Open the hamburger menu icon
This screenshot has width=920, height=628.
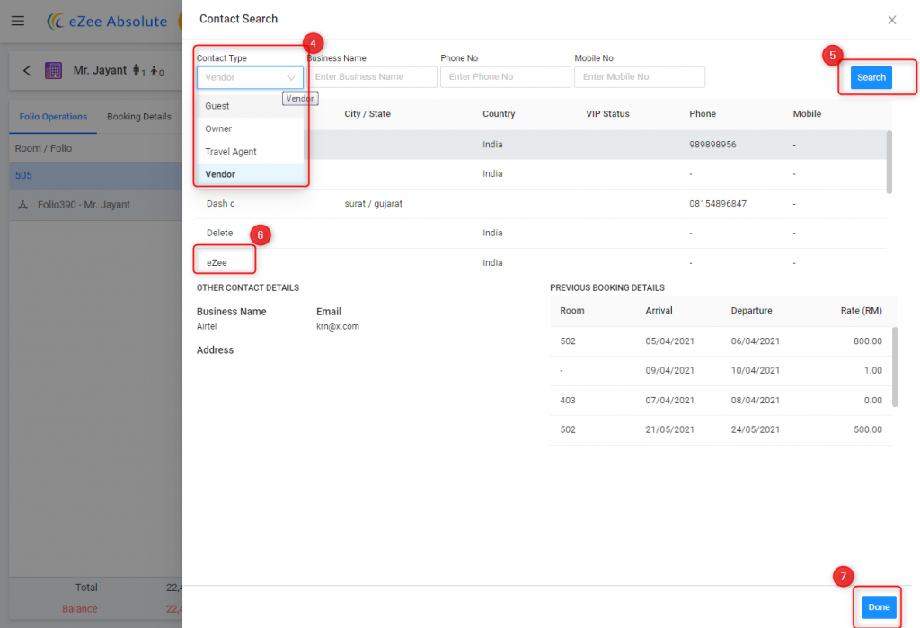pos(18,21)
